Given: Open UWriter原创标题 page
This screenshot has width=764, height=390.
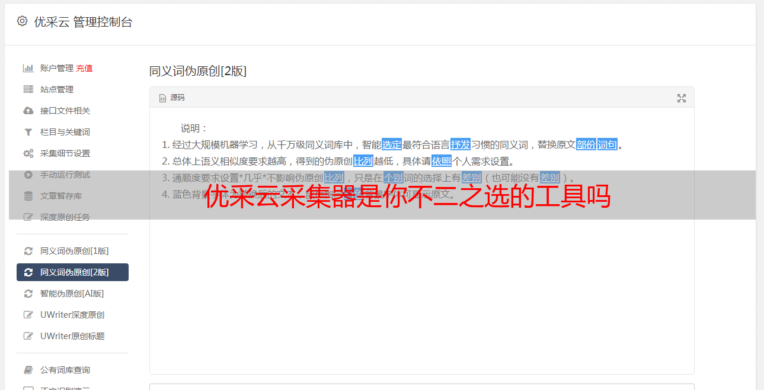Looking at the screenshot, I should (x=72, y=336).
